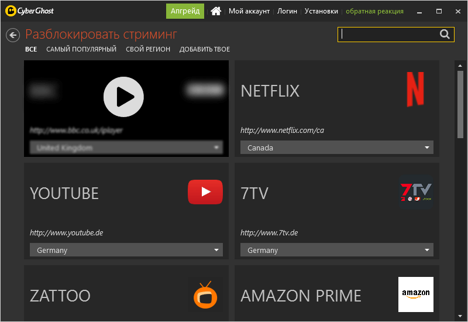Screen dimensions: 468x322
Task: Switch to СВОЙ РЕГИОН tab
Action: (x=148, y=49)
